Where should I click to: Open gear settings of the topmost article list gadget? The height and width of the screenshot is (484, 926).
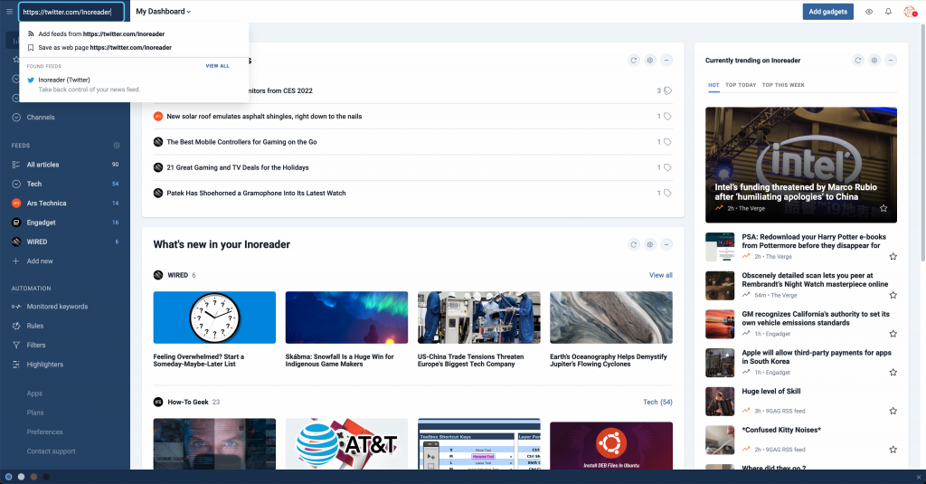(650, 61)
